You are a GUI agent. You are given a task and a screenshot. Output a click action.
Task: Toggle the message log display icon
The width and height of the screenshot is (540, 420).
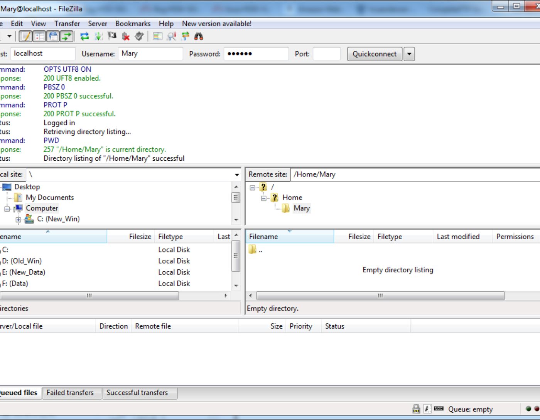[25, 37]
